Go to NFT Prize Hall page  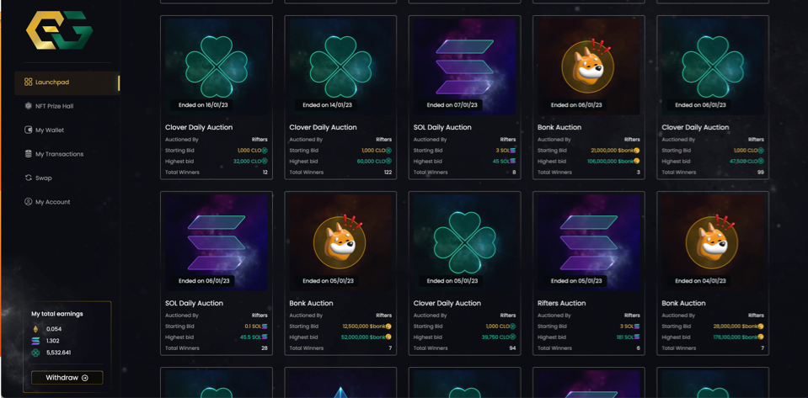54,106
